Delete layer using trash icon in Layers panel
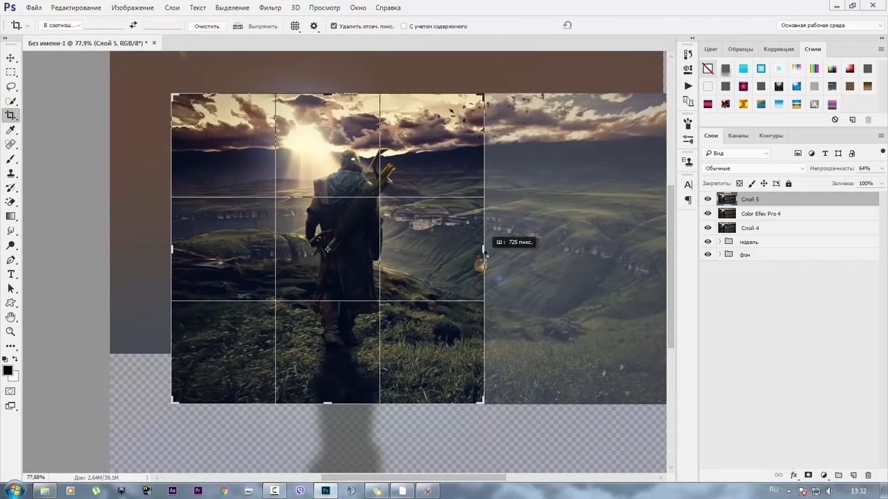This screenshot has width=888, height=499. pyautogui.click(x=868, y=475)
